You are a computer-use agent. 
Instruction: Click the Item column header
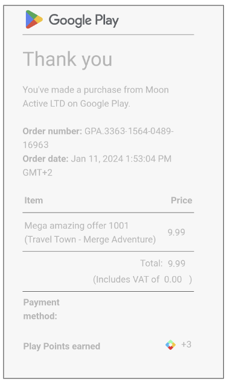click(x=34, y=200)
